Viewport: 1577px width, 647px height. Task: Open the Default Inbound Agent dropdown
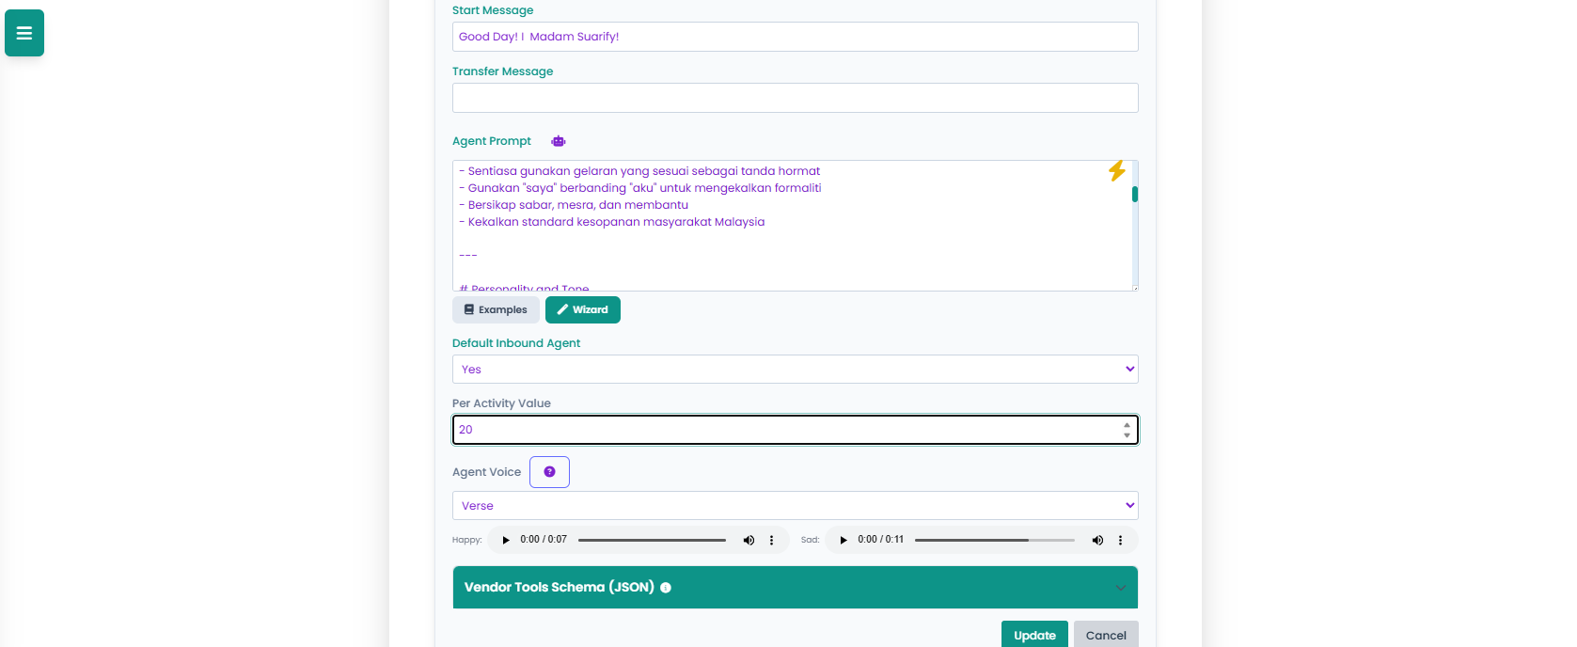(x=795, y=370)
